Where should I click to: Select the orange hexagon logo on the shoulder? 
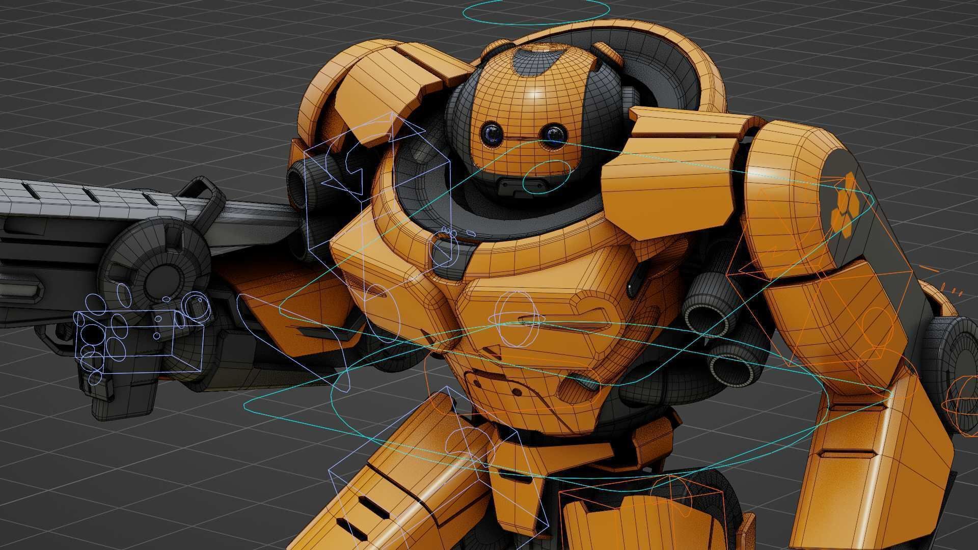[845, 205]
